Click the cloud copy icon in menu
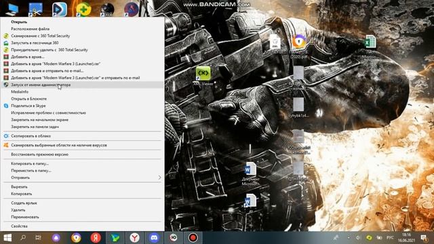 coord(6,136)
